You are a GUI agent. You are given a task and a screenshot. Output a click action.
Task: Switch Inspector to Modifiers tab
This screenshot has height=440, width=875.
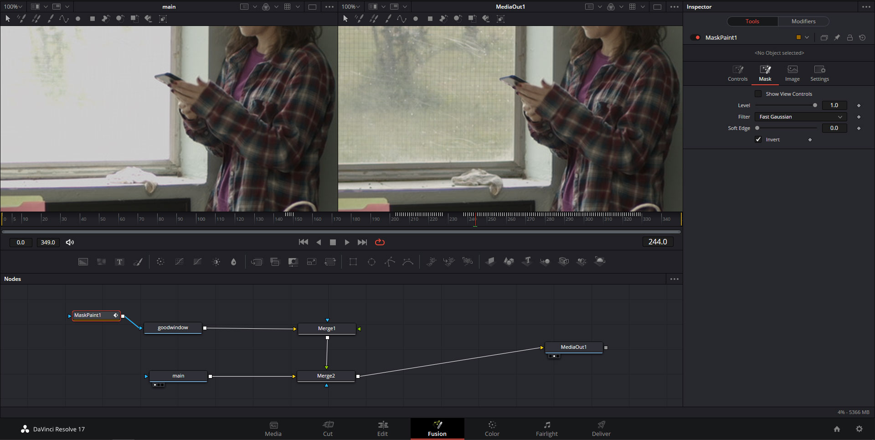pyautogui.click(x=803, y=21)
